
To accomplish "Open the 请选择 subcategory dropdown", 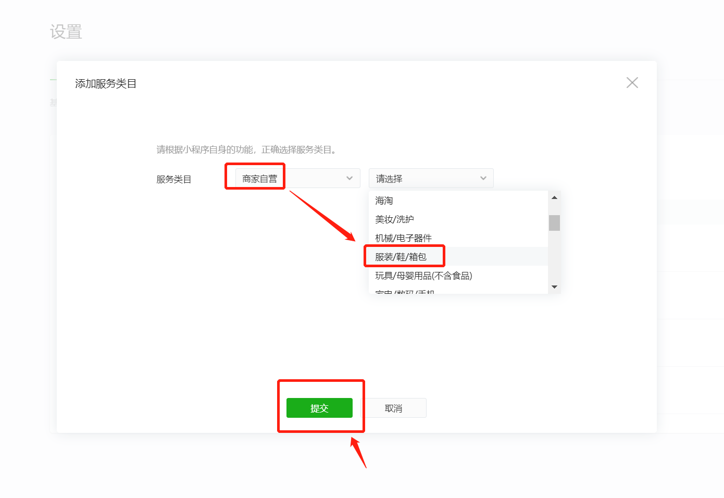I will coord(431,178).
